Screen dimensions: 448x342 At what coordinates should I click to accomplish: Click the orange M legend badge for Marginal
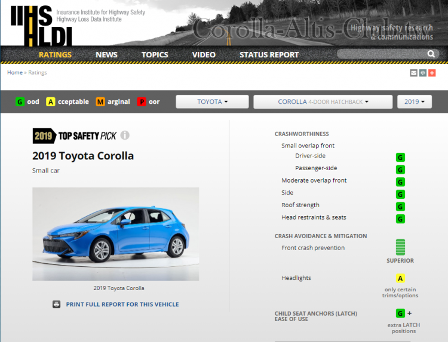[x=100, y=101]
